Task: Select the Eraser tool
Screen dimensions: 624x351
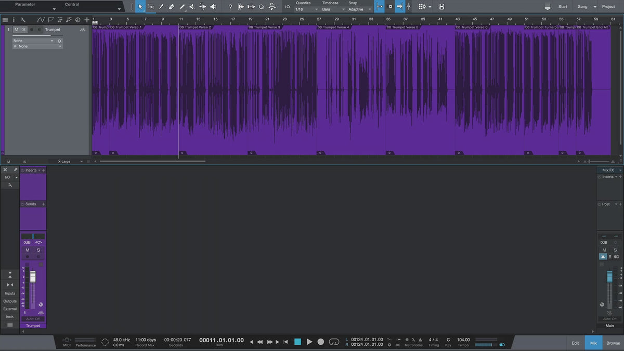Action: [x=171, y=7]
